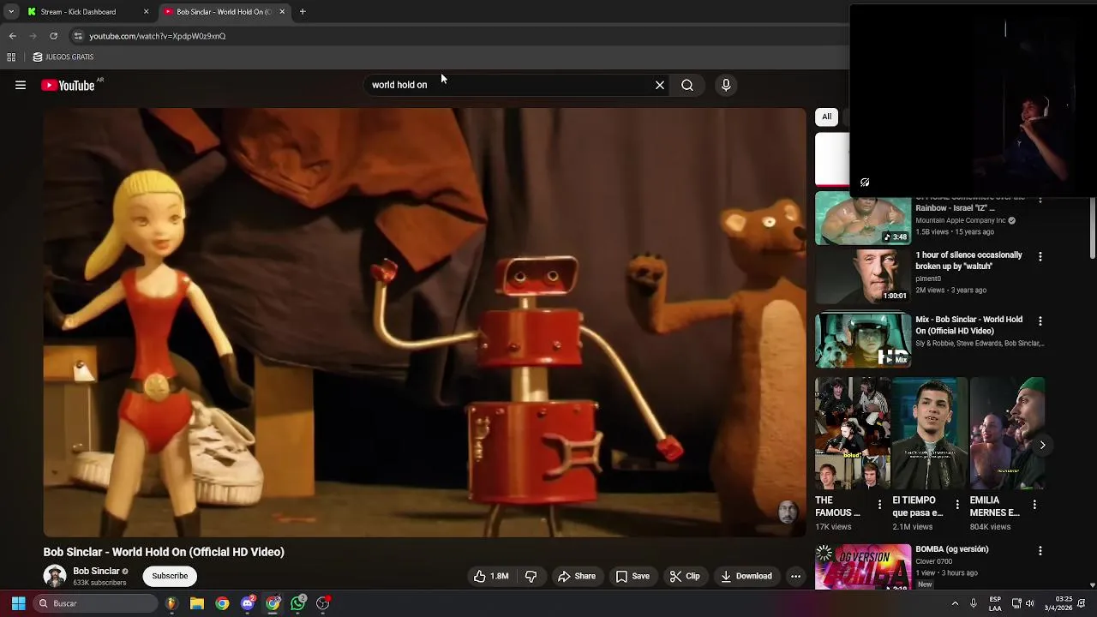
Task: Open options for EMILIA MERNES short
Action: pos(1034,506)
